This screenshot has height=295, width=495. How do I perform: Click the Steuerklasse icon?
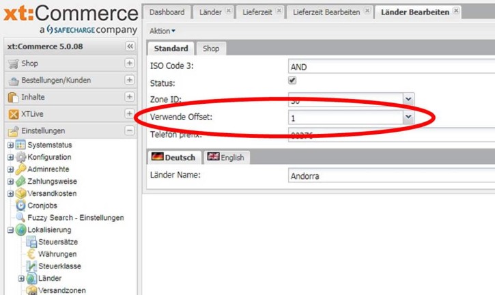[31, 266]
